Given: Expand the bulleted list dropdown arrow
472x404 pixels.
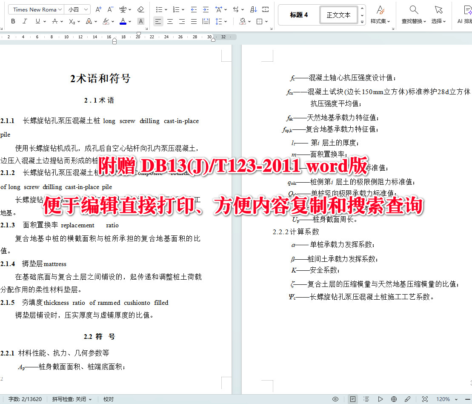Looking at the screenshot, I should (166, 10).
